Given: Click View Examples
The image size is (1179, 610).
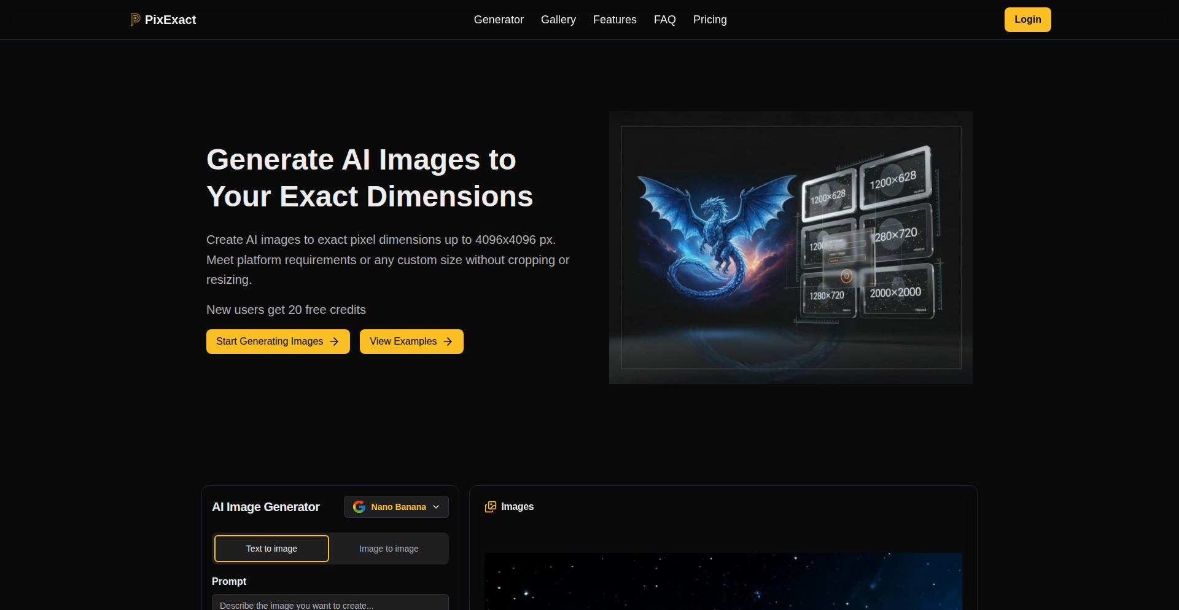Looking at the screenshot, I should click(411, 342).
